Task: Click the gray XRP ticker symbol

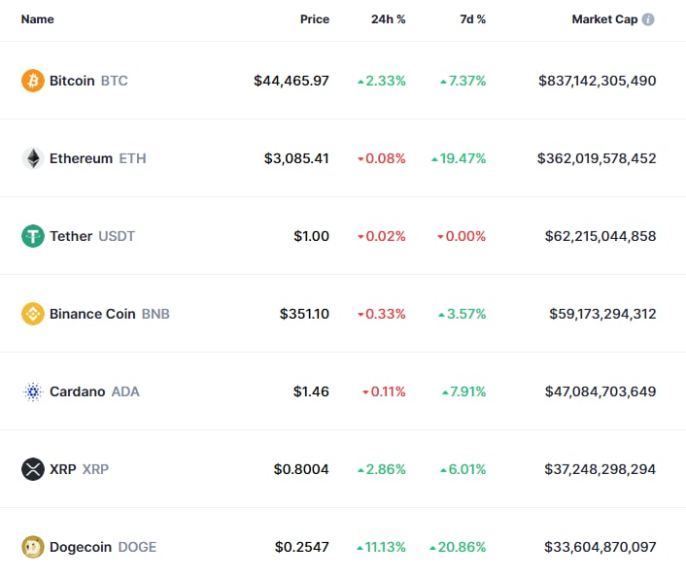Action: (x=95, y=469)
